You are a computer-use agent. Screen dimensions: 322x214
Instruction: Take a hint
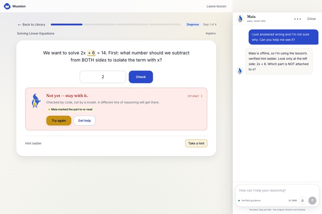(196, 143)
